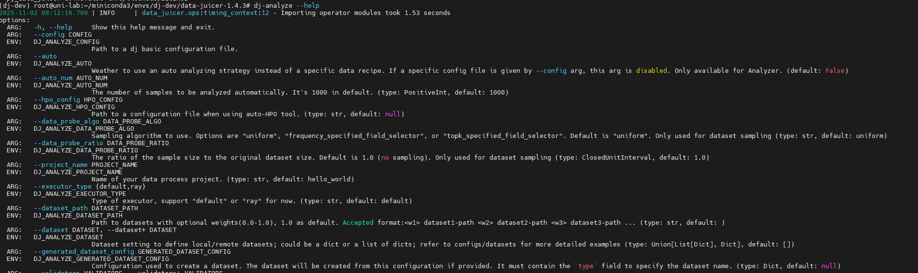Click the '--data_probe_ratio' argument name
The width and height of the screenshot is (918, 273).
coord(69,143)
